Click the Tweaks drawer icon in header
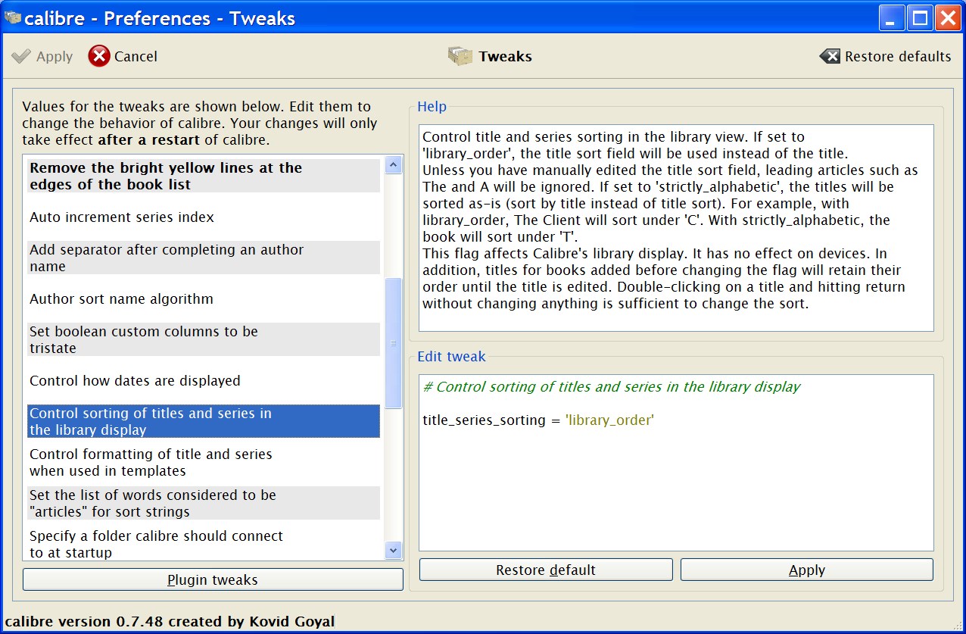This screenshot has width=966, height=634. 460,56
